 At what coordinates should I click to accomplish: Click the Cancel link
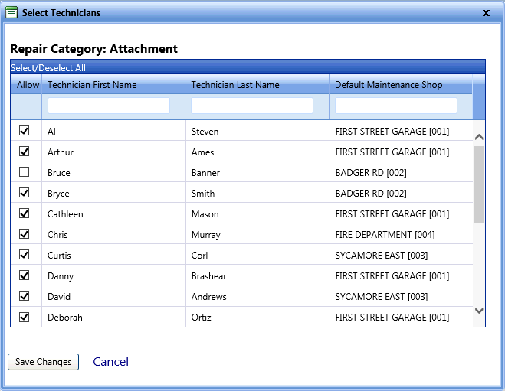[110, 362]
